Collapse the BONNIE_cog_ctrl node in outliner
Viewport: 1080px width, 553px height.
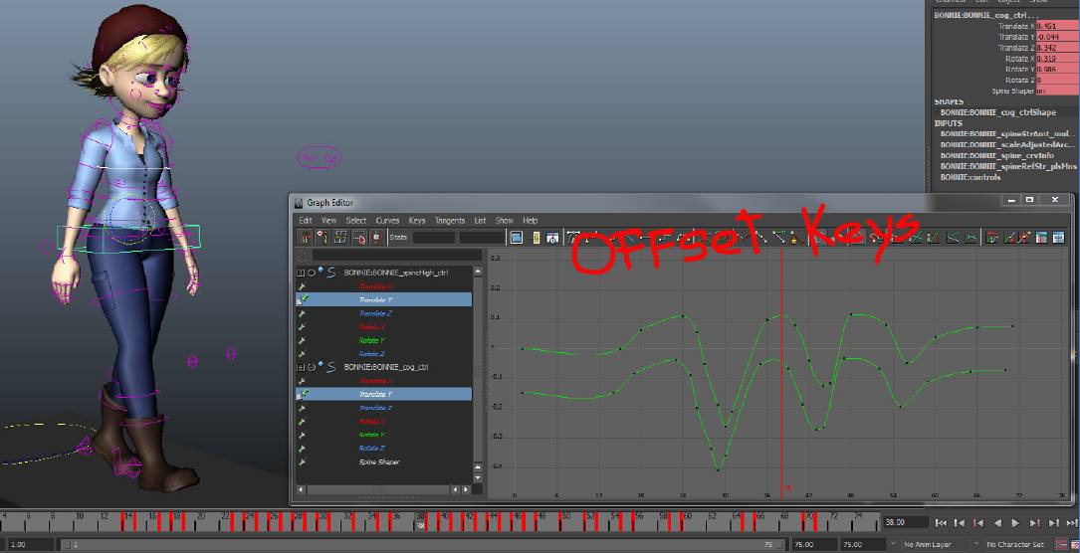pos(301,367)
